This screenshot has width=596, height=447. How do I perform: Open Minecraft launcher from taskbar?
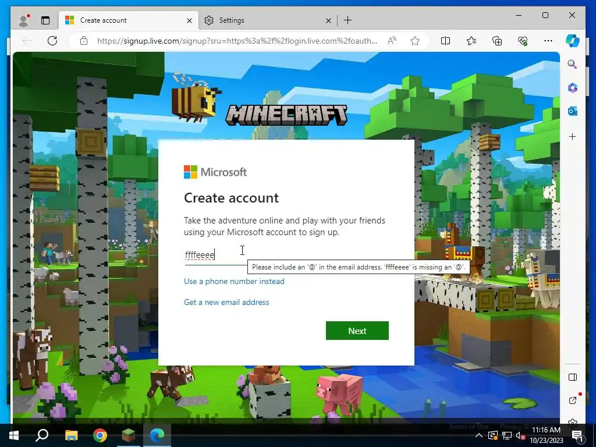pyautogui.click(x=129, y=435)
